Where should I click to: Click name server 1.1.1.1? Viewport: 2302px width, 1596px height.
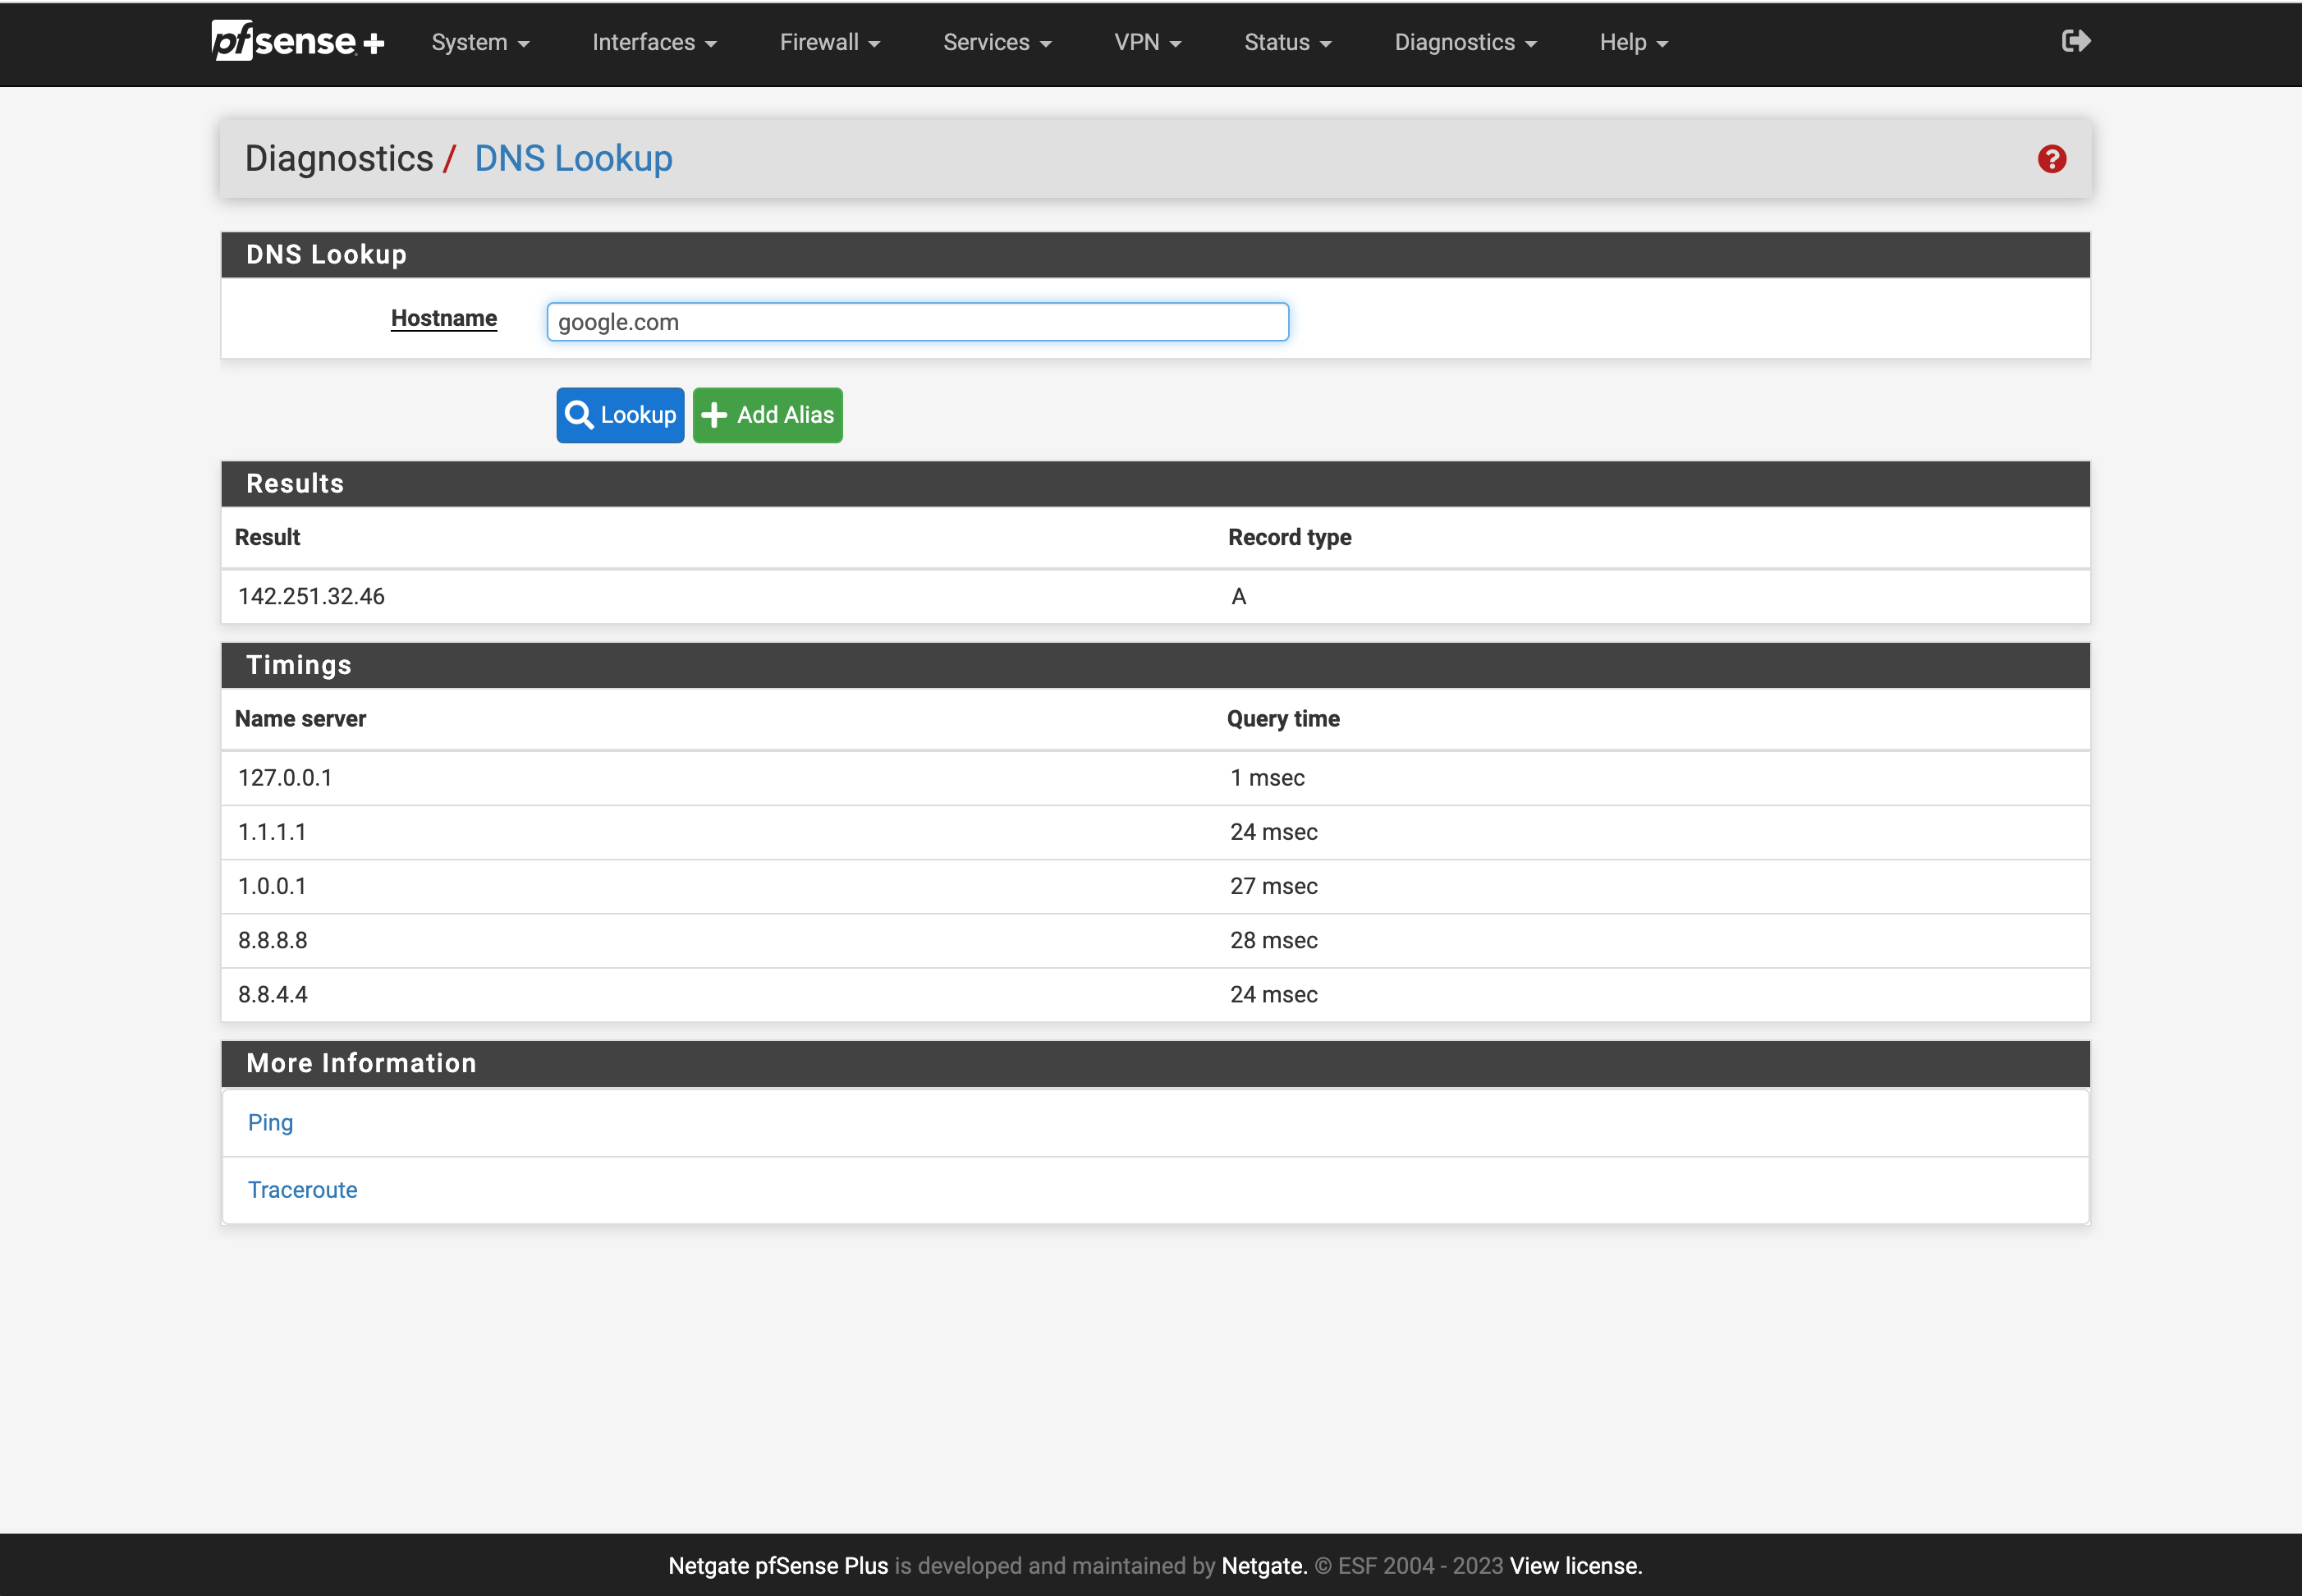[272, 832]
